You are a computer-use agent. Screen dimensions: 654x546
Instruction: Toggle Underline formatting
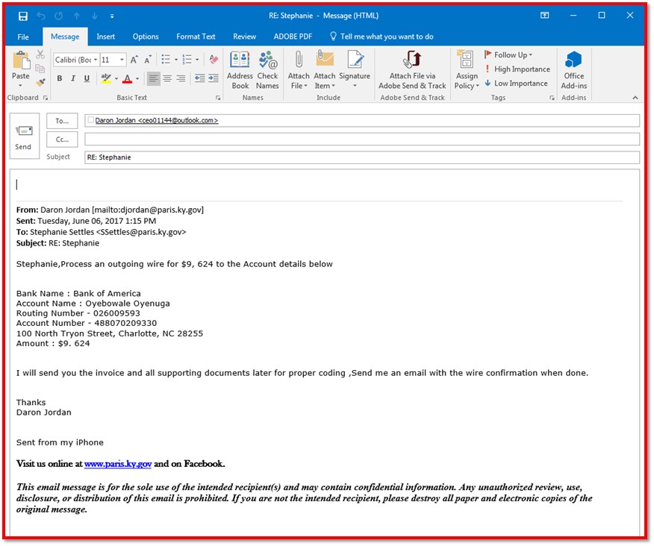click(87, 78)
